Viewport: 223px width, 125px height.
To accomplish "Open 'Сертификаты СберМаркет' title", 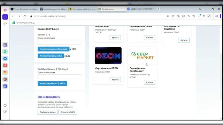I will coord(137,69).
